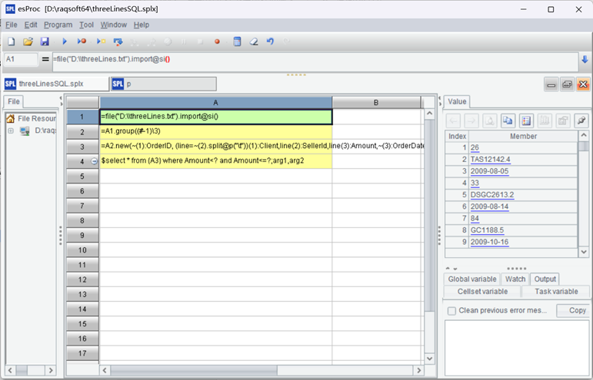Toggle Clean previous error messages checkbox
This screenshot has height=380, width=593.
452,311
